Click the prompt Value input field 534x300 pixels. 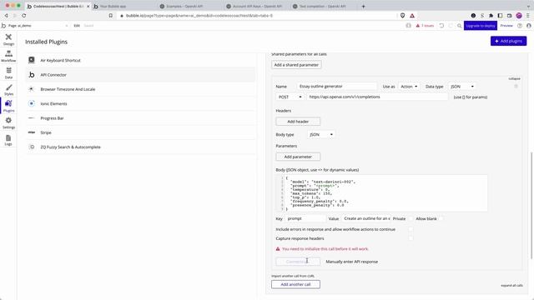pos(366,218)
